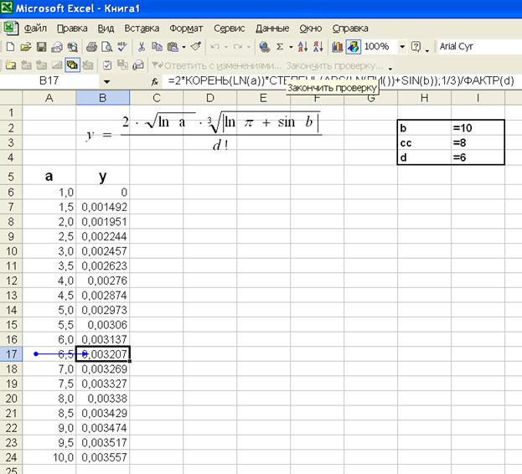Sort descending with the Я-A icon
522x474 pixels.
point(318,47)
